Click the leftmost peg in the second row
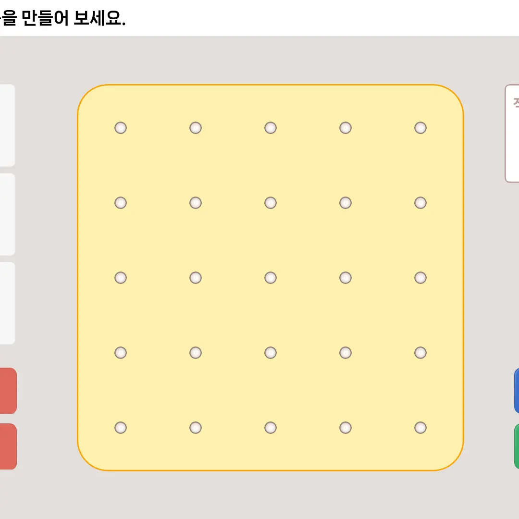The height and width of the screenshot is (519, 519). click(120, 202)
